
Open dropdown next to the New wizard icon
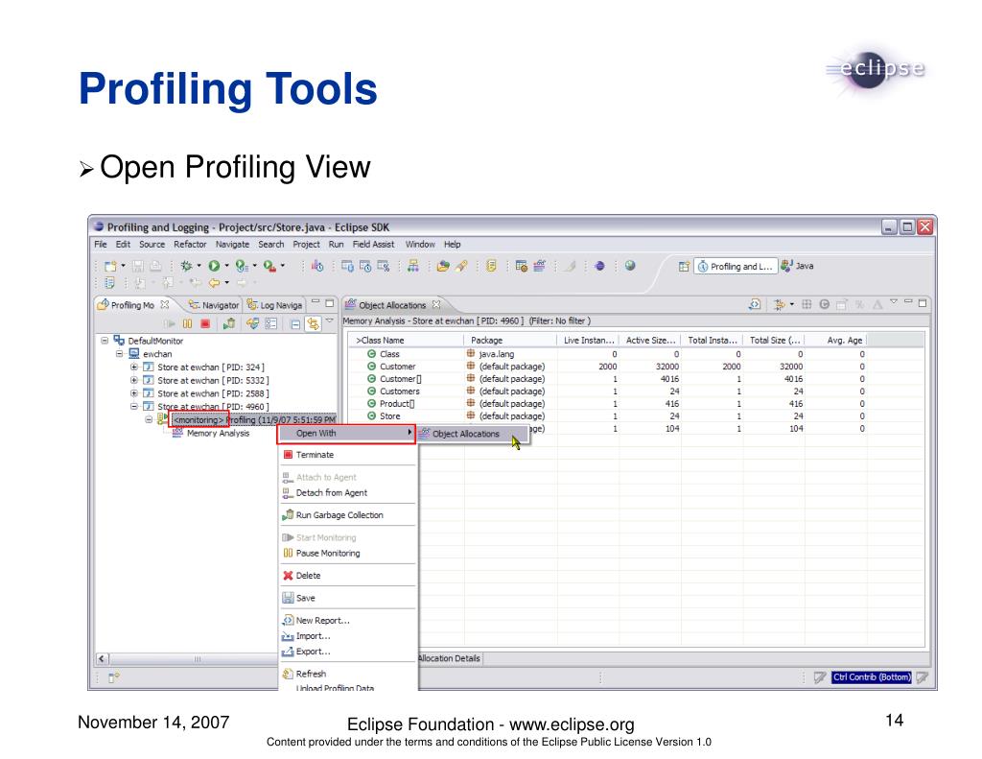(123, 266)
